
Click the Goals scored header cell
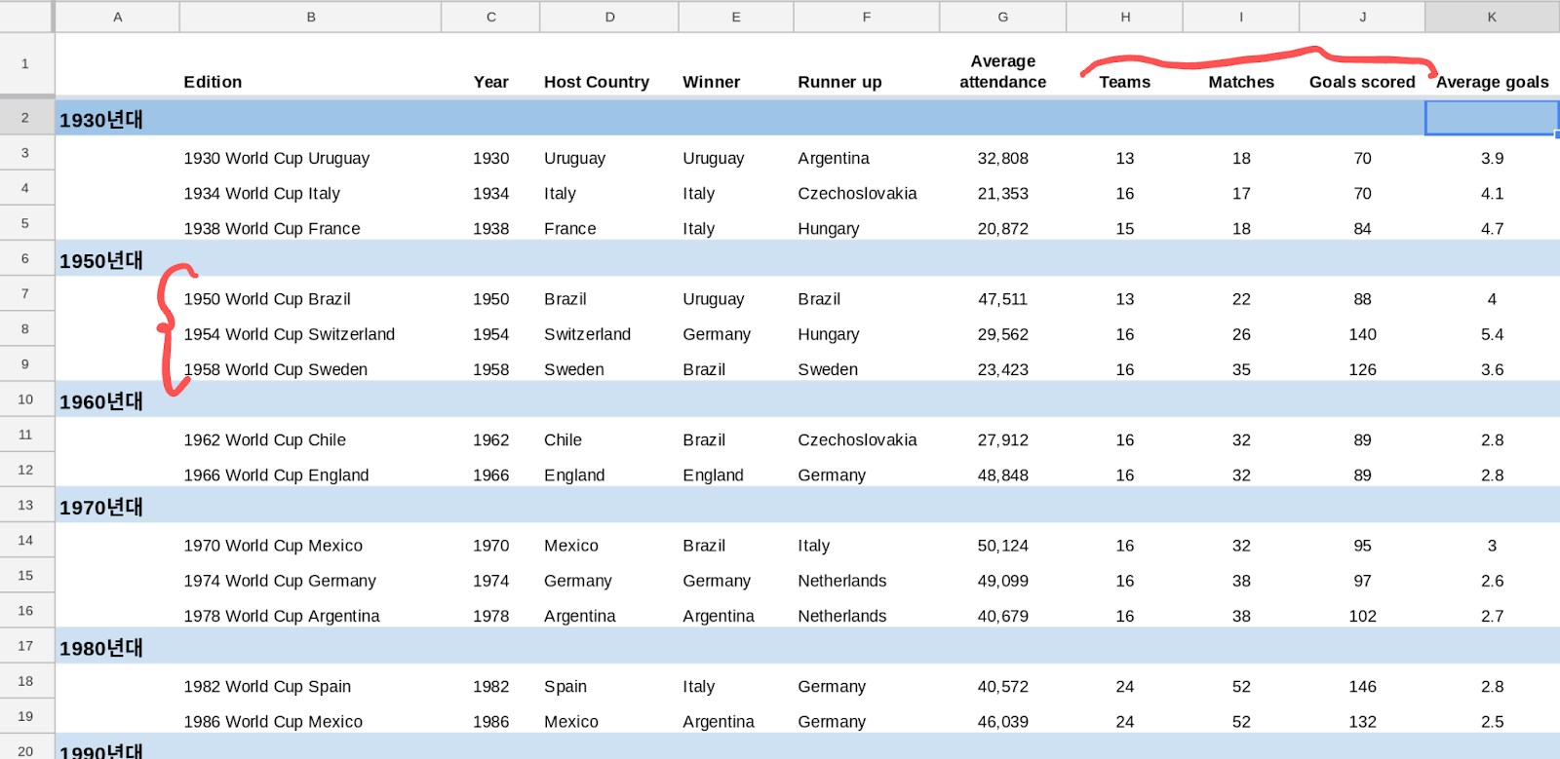1362,82
